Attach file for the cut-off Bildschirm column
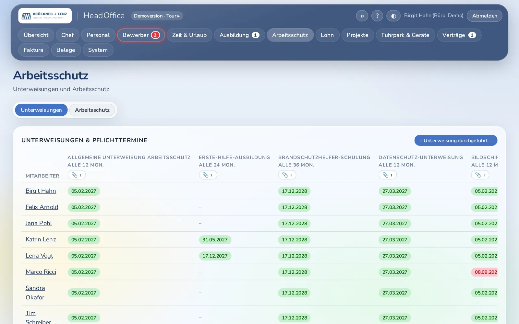The image size is (519, 324). (480, 175)
